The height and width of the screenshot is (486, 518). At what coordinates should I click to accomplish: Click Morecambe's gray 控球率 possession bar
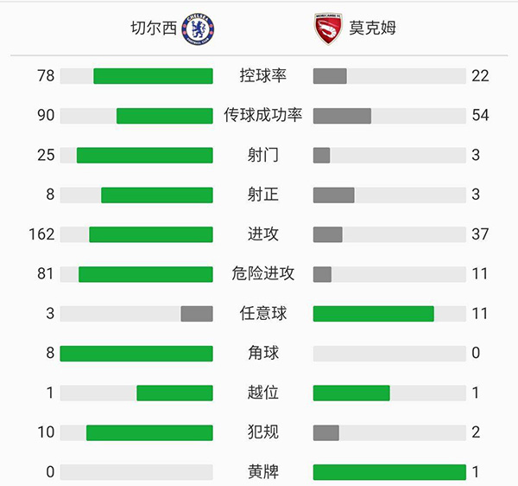330,76
